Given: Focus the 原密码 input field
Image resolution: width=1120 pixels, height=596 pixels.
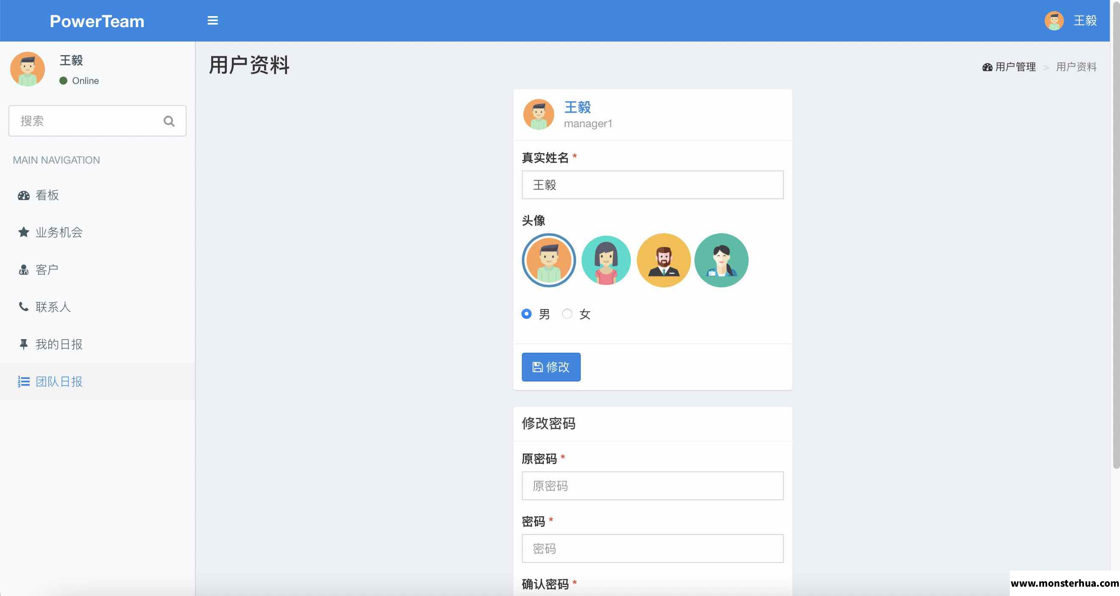Looking at the screenshot, I should (x=652, y=486).
